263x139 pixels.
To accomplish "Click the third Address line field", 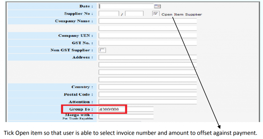I will point(148,72).
